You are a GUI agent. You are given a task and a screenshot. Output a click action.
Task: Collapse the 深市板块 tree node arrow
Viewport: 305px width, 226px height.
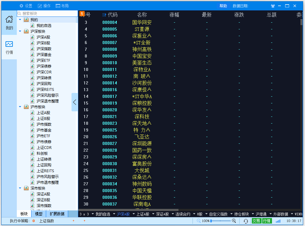[x=20, y=188]
